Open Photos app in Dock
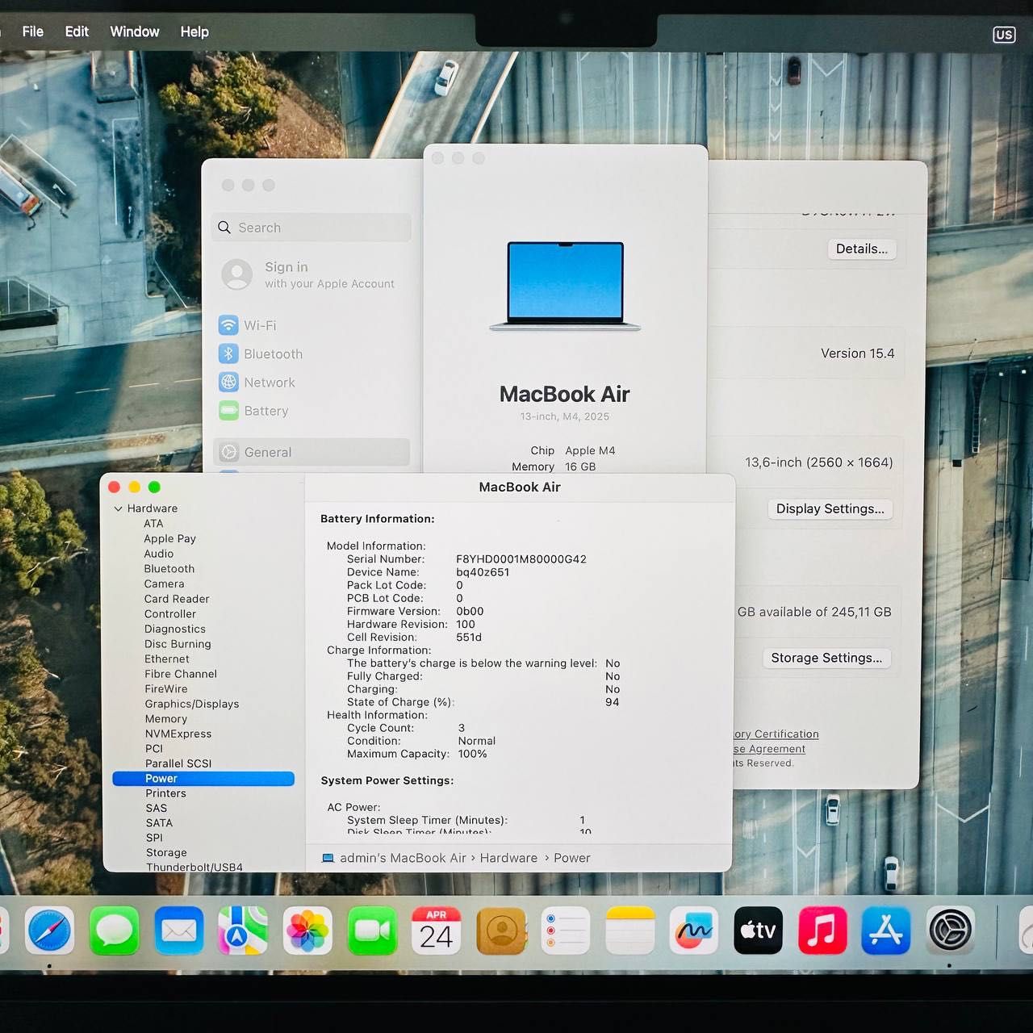The image size is (1033, 1033). pos(307,931)
